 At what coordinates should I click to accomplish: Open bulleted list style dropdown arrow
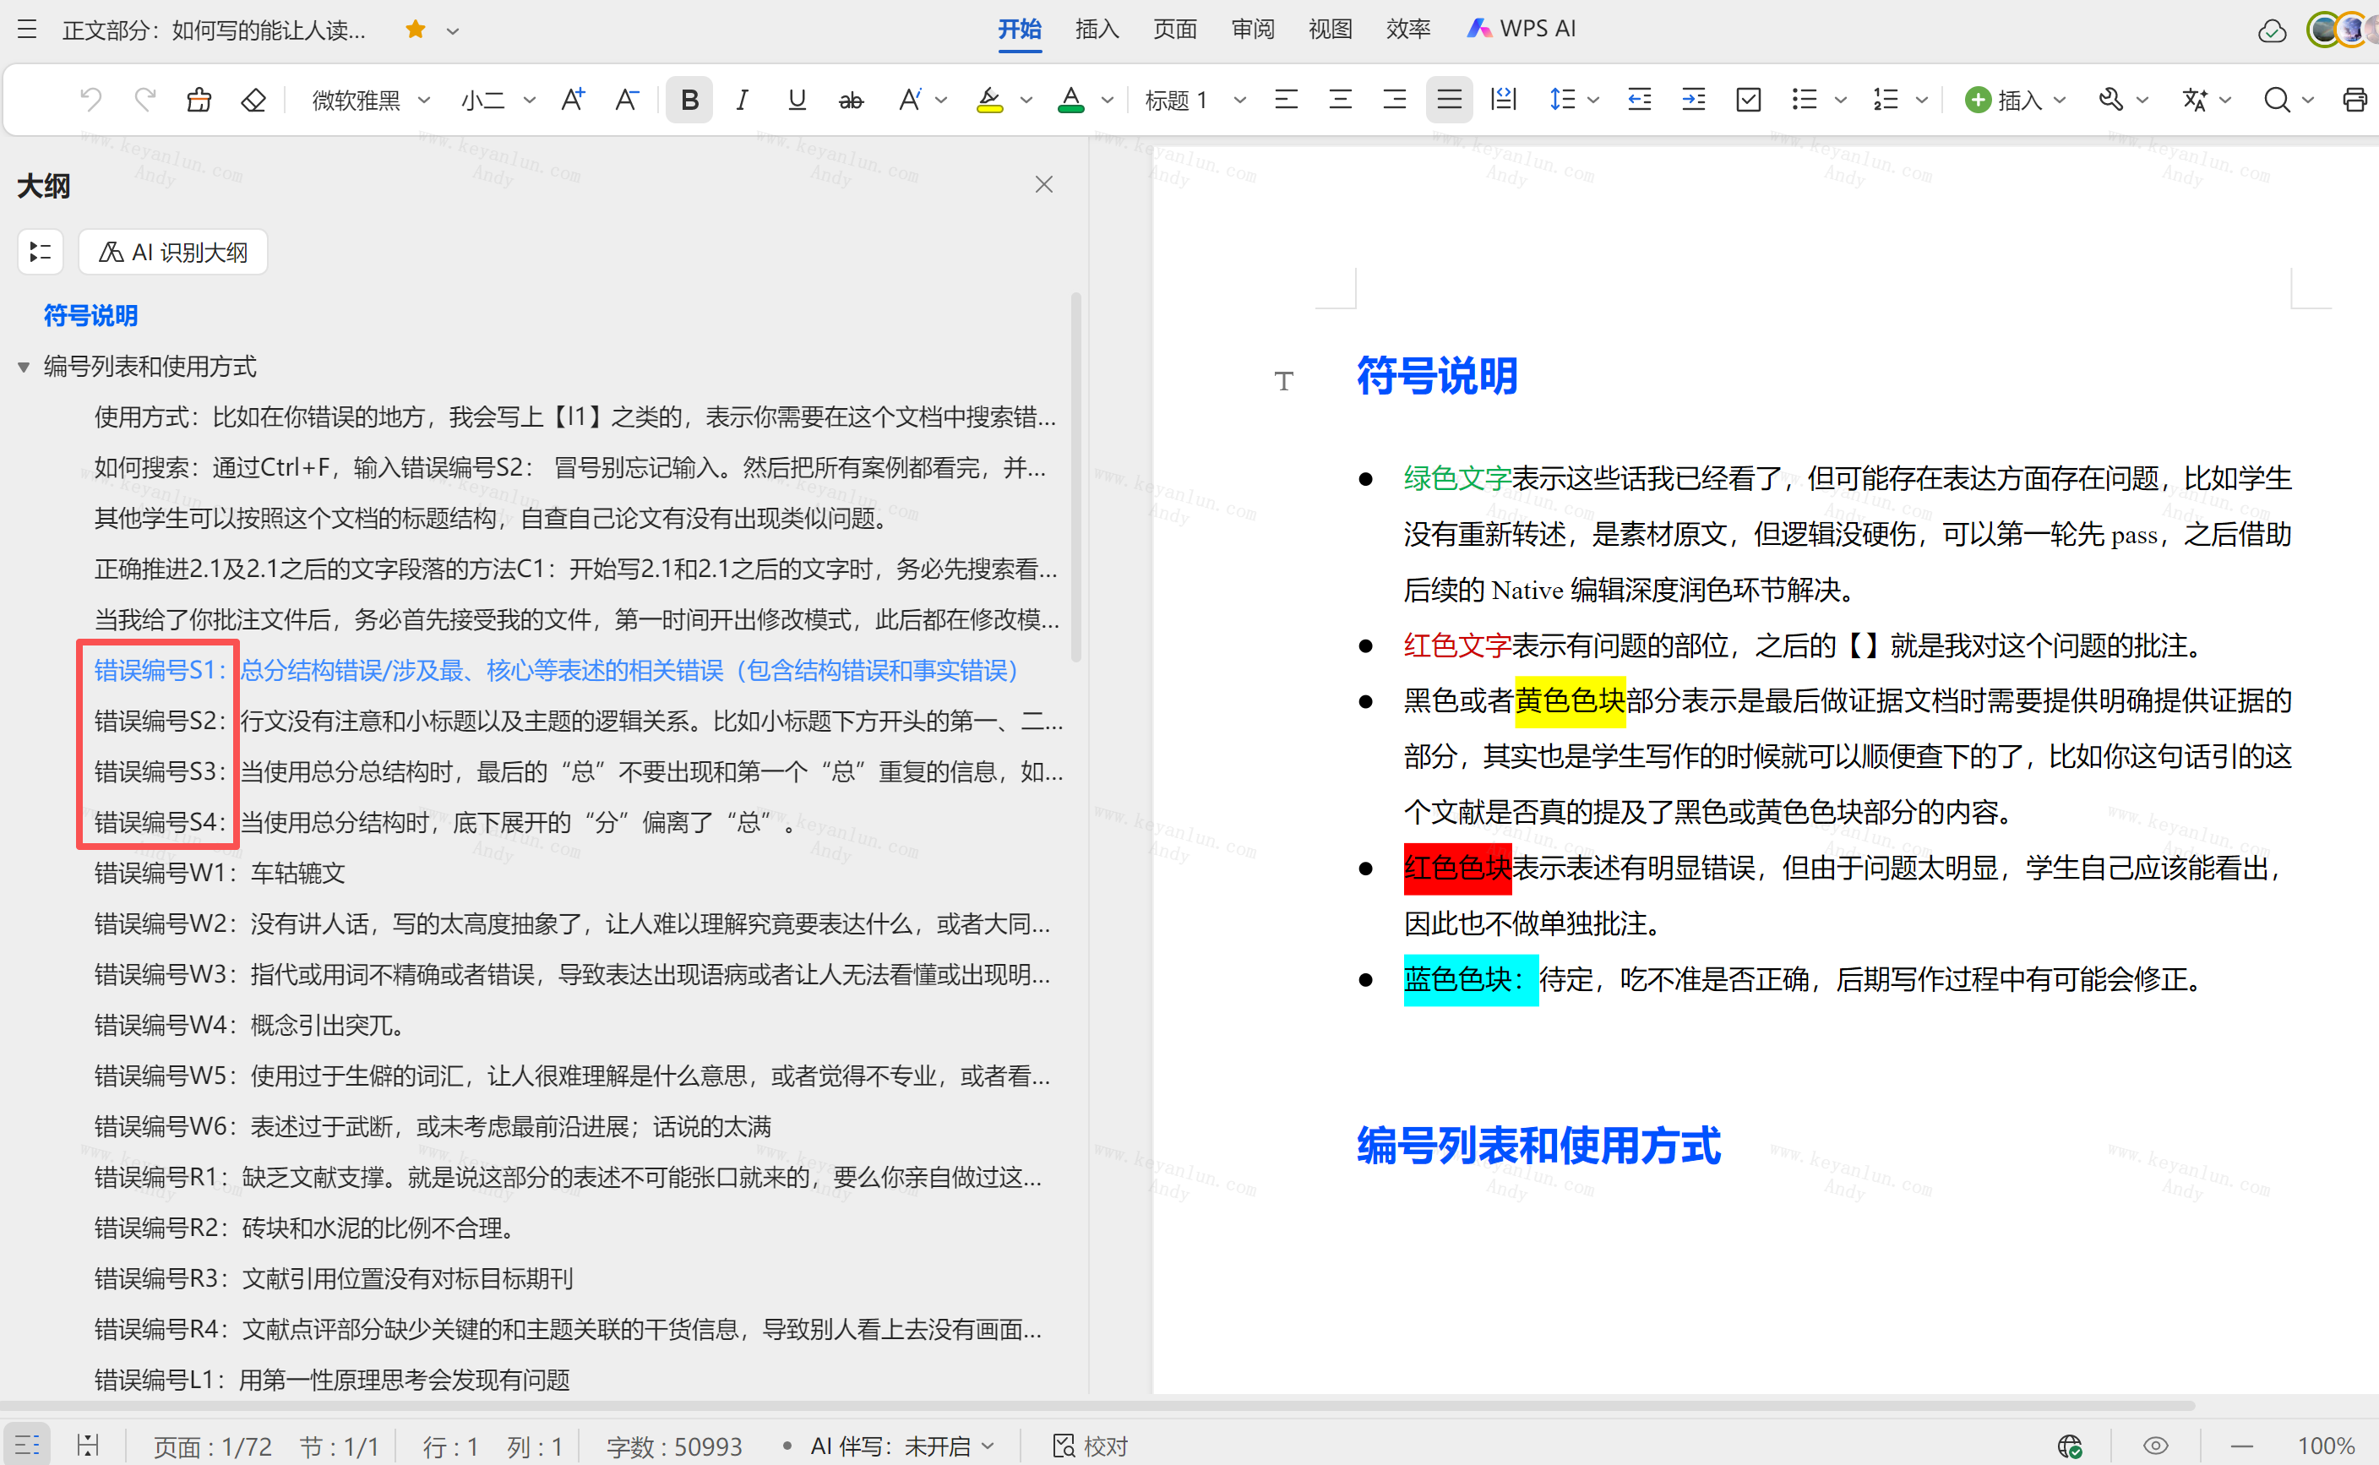coord(1842,100)
